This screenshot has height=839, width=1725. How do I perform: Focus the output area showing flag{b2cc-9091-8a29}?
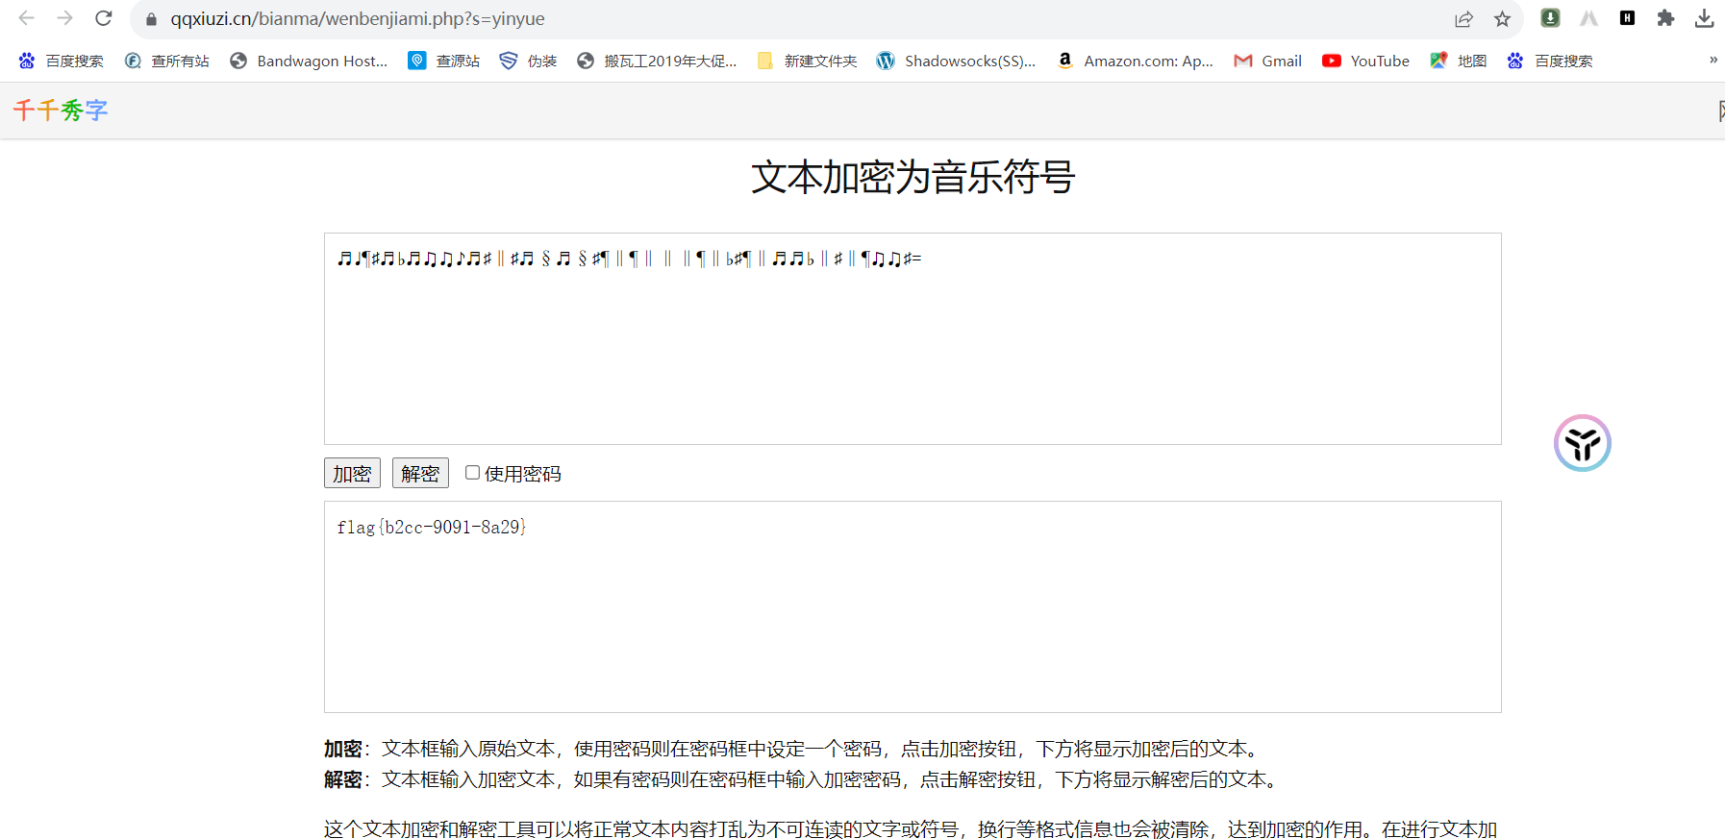[912, 606]
